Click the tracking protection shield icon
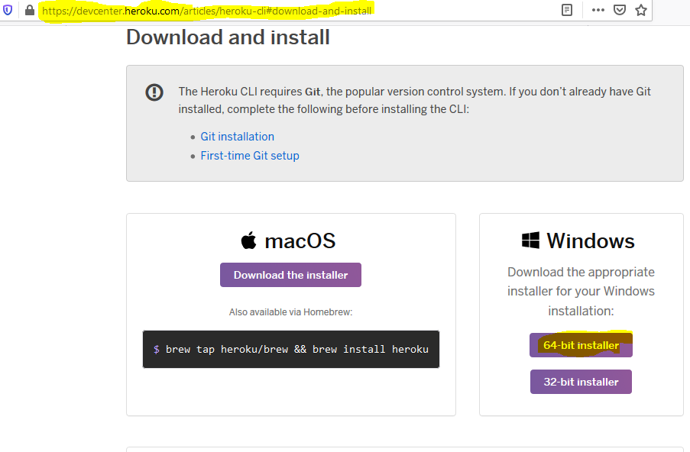The height and width of the screenshot is (452, 690). pos(8,10)
